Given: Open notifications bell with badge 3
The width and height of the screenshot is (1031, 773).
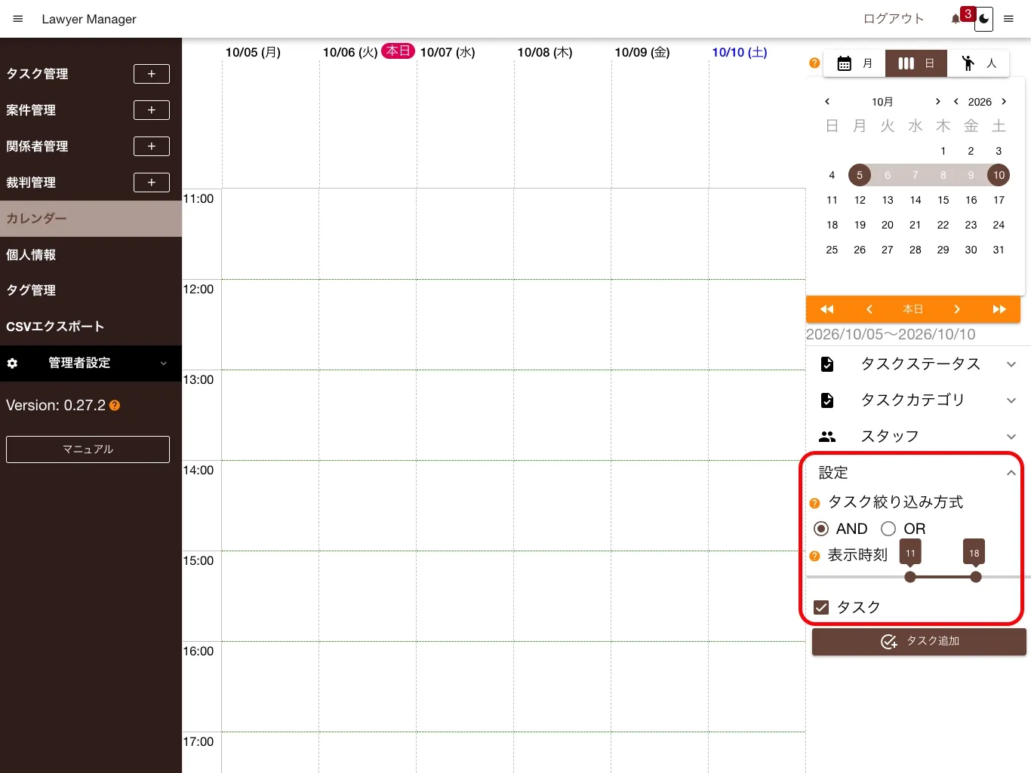Looking at the screenshot, I should click(956, 19).
